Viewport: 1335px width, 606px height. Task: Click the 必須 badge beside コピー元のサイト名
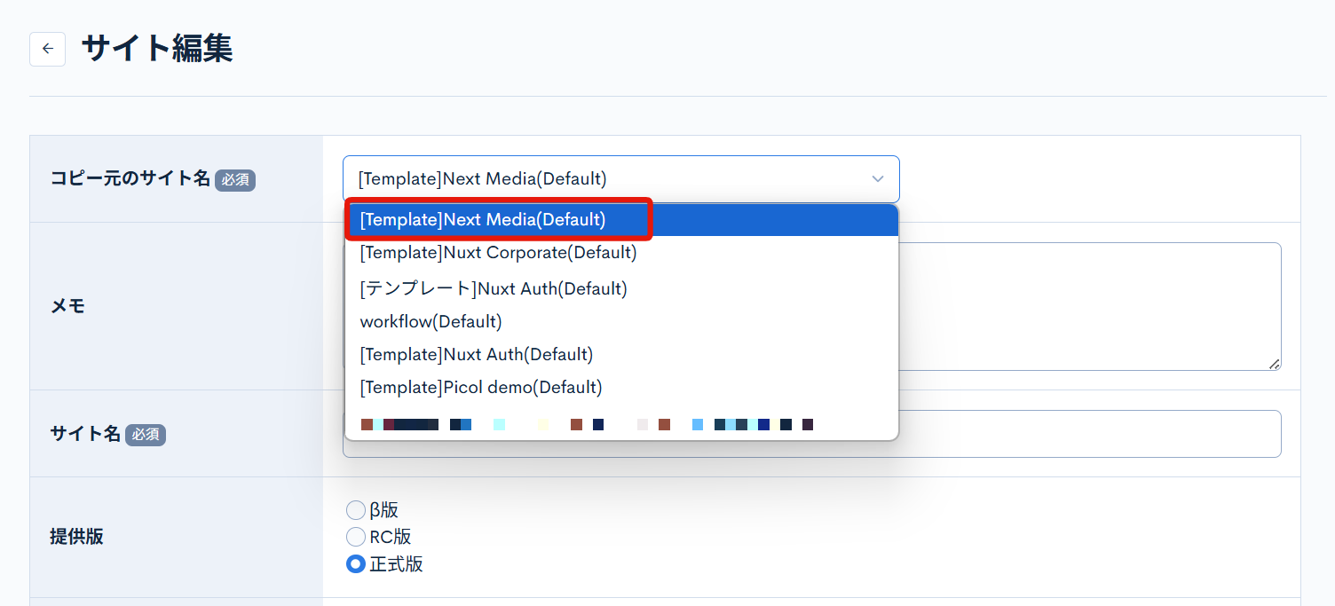coord(235,180)
